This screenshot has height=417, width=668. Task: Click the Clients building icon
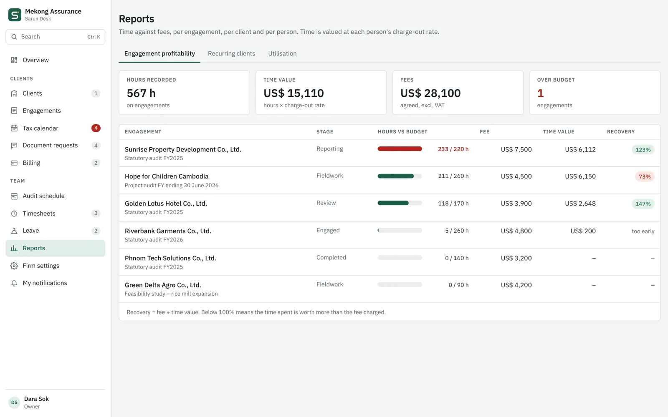(14, 93)
